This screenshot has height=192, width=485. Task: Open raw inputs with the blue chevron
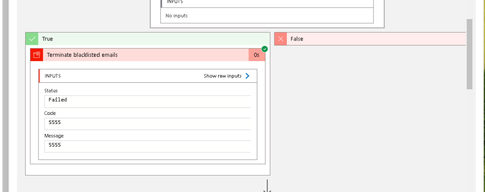(x=247, y=76)
